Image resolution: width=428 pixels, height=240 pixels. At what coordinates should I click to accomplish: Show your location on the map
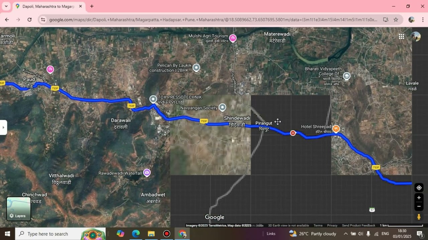click(419, 188)
